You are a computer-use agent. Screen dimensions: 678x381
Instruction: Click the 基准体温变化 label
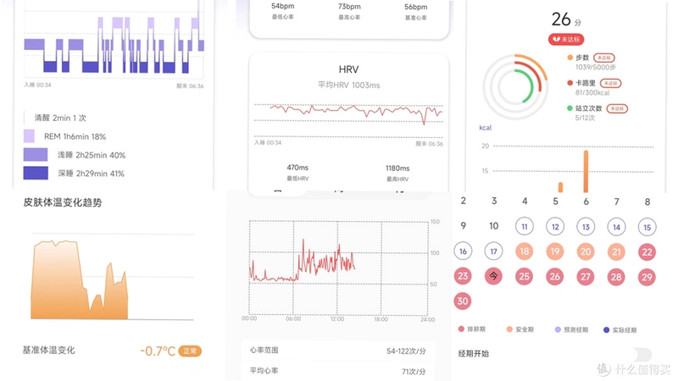tap(48, 350)
